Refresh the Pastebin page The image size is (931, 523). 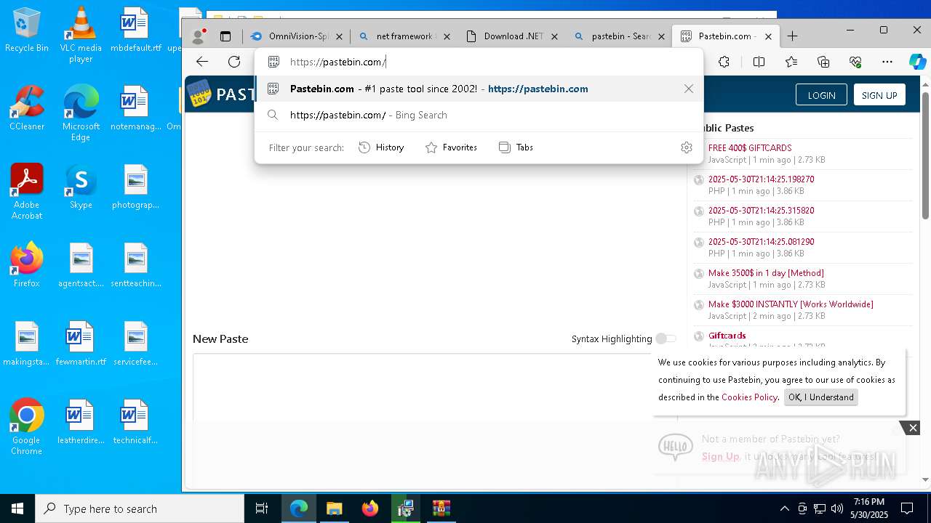pos(234,62)
